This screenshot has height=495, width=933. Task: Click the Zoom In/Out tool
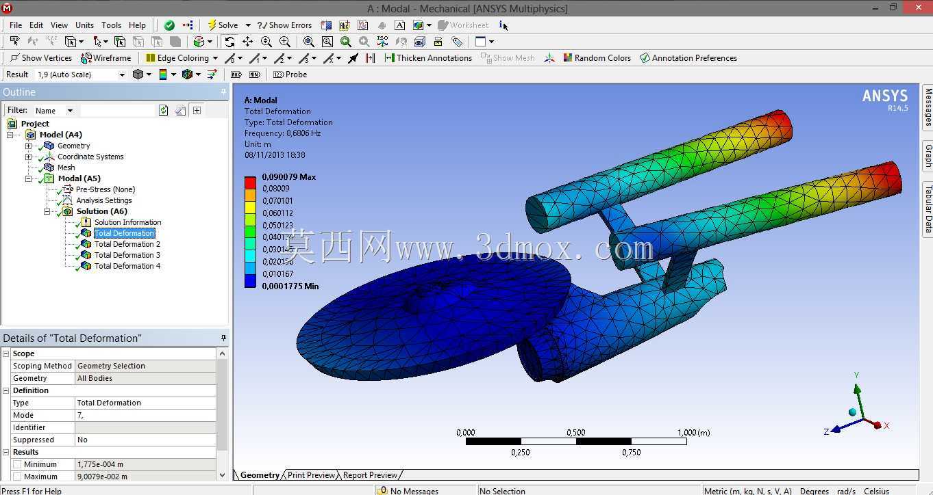point(266,42)
